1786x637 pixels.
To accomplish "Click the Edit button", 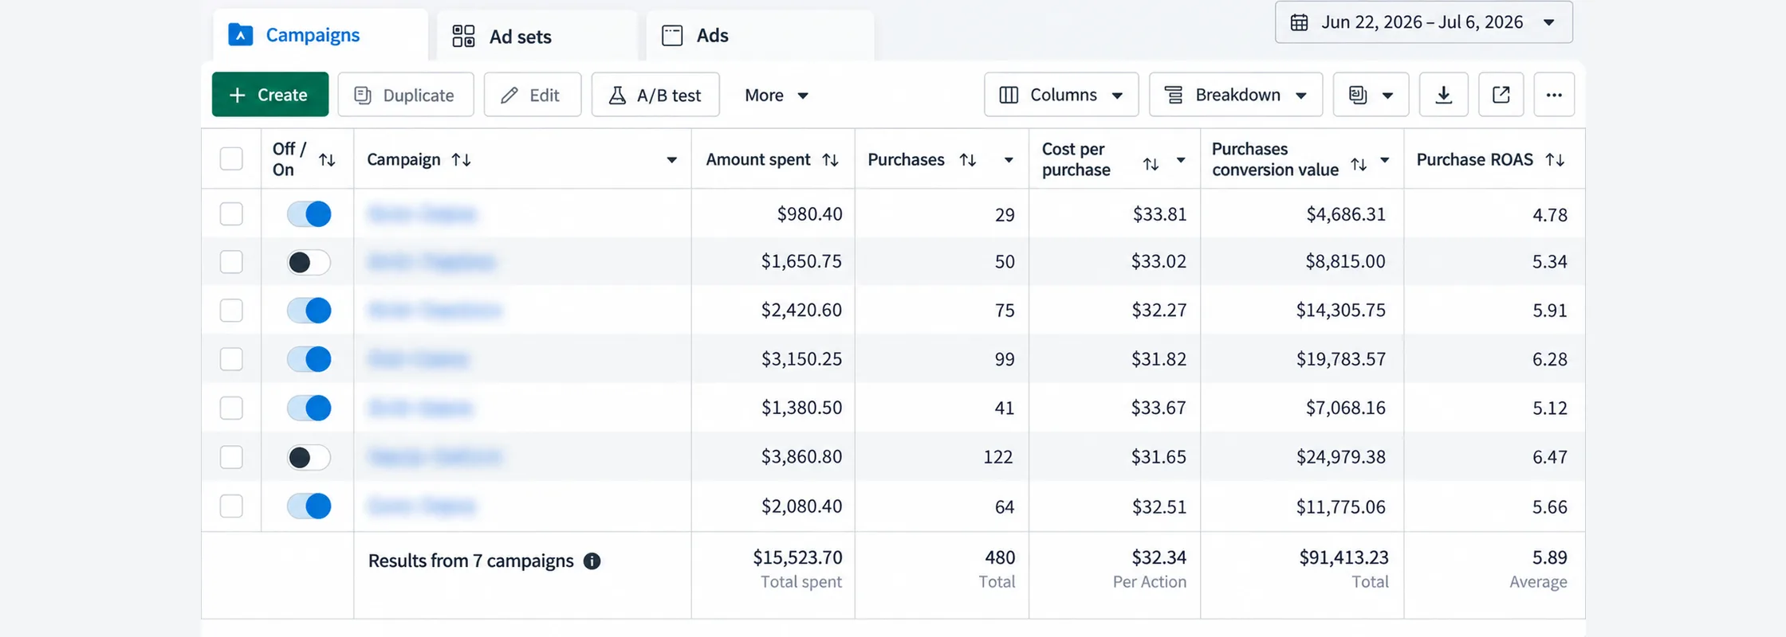I will pyautogui.click(x=532, y=95).
